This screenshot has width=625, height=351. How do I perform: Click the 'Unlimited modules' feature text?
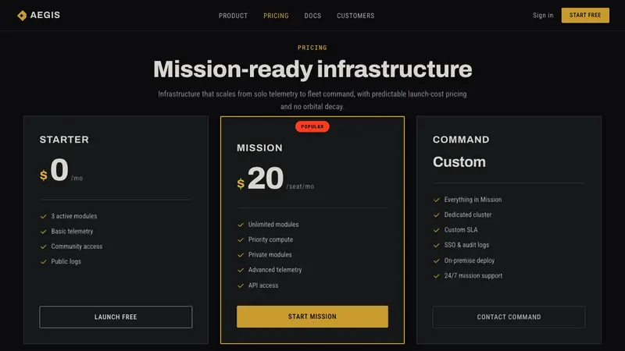coord(273,225)
